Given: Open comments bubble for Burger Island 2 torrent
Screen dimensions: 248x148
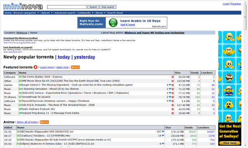Looking at the screenshot, I should 170,85.
